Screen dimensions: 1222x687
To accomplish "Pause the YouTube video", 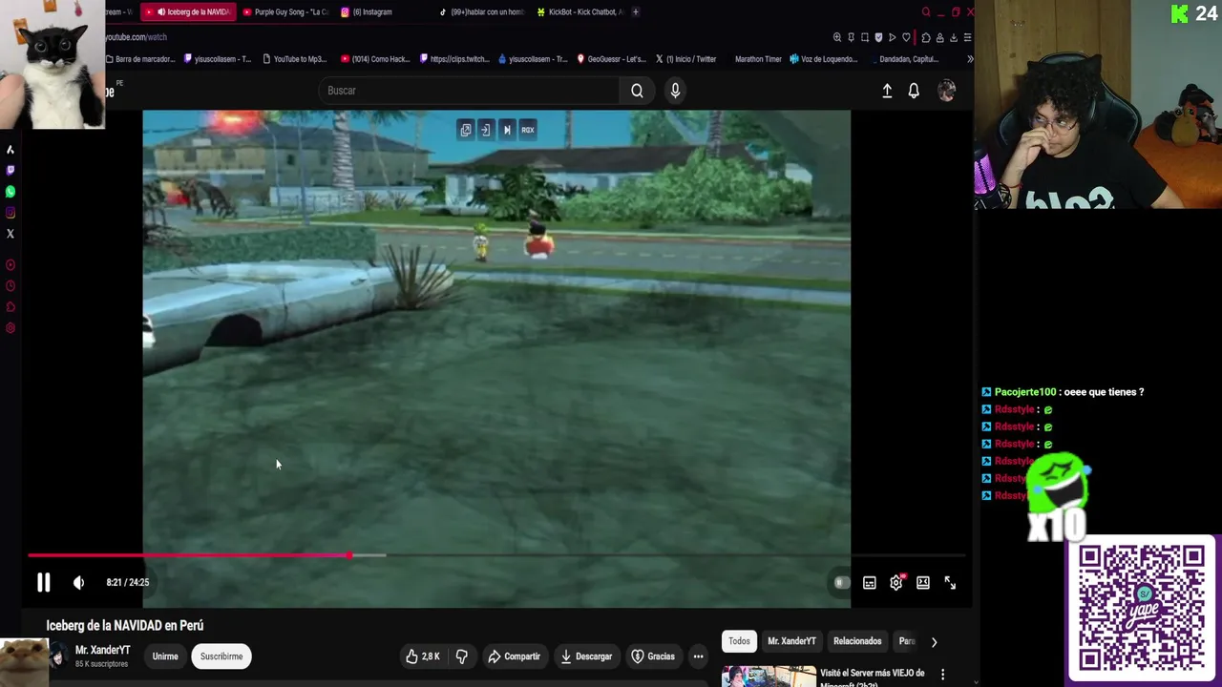I will tap(43, 582).
